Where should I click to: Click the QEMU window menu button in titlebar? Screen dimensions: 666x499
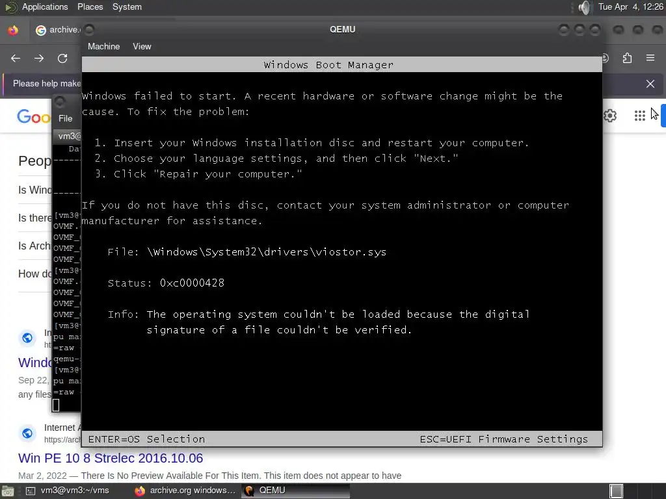click(89, 30)
